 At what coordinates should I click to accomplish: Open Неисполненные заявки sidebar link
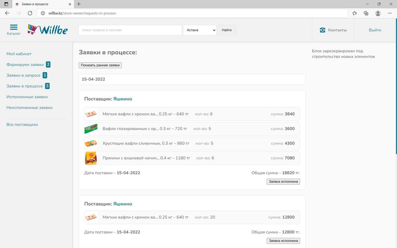click(29, 108)
